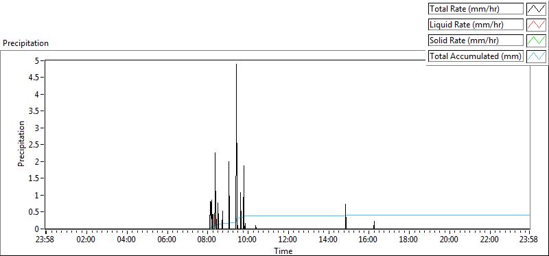
Task: Select the Total Accumulated (mm) legend label
Action: [476, 56]
